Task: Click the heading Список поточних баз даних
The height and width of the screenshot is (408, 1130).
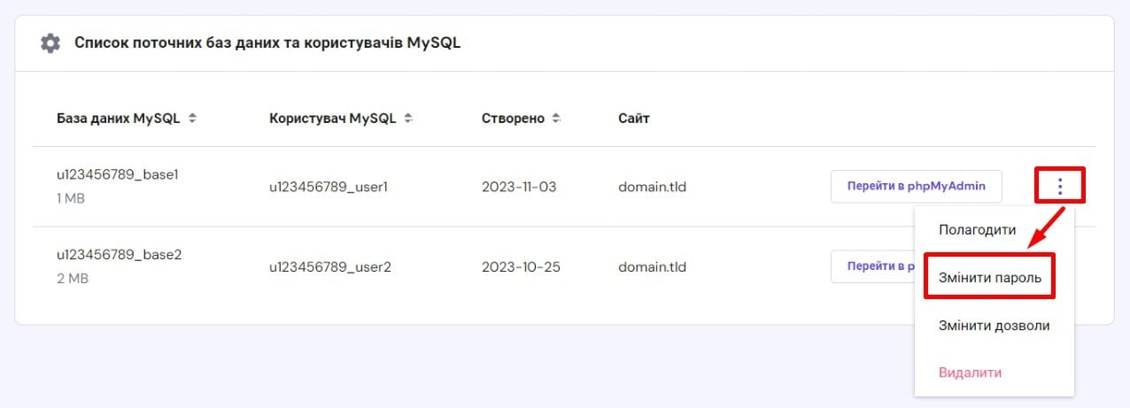Action: click(267, 43)
